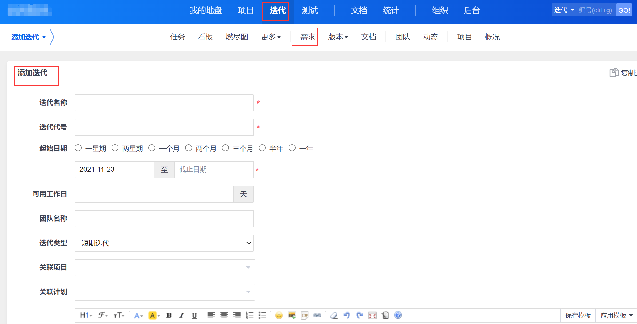The height and width of the screenshot is (324, 637).
Task: Click into the 迭代名称 input field
Action: point(164,103)
